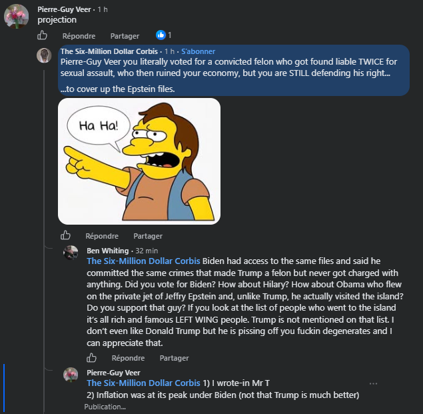Image resolution: width=423 pixels, height=414 pixels.
Task: Open The Six-Million Dollar Corbis avatar
Action: [44, 55]
